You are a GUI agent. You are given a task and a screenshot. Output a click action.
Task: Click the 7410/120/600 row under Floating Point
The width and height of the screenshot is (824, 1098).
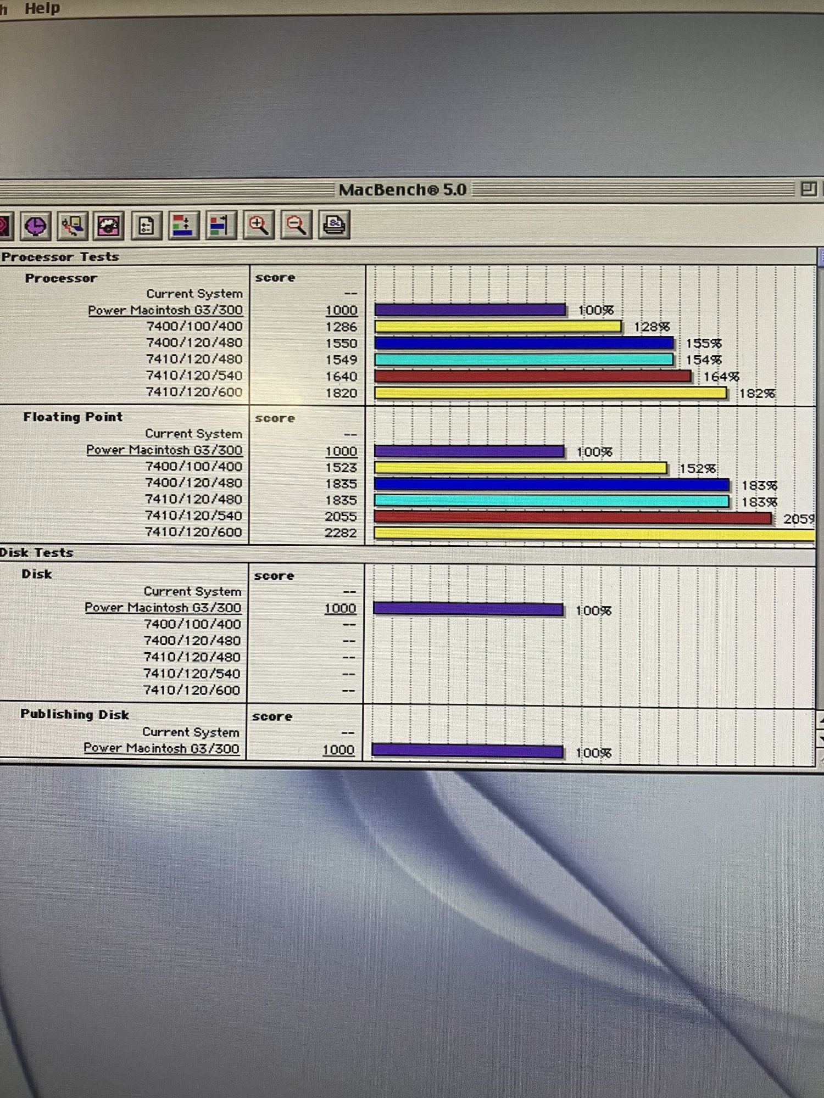click(x=193, y=532)
